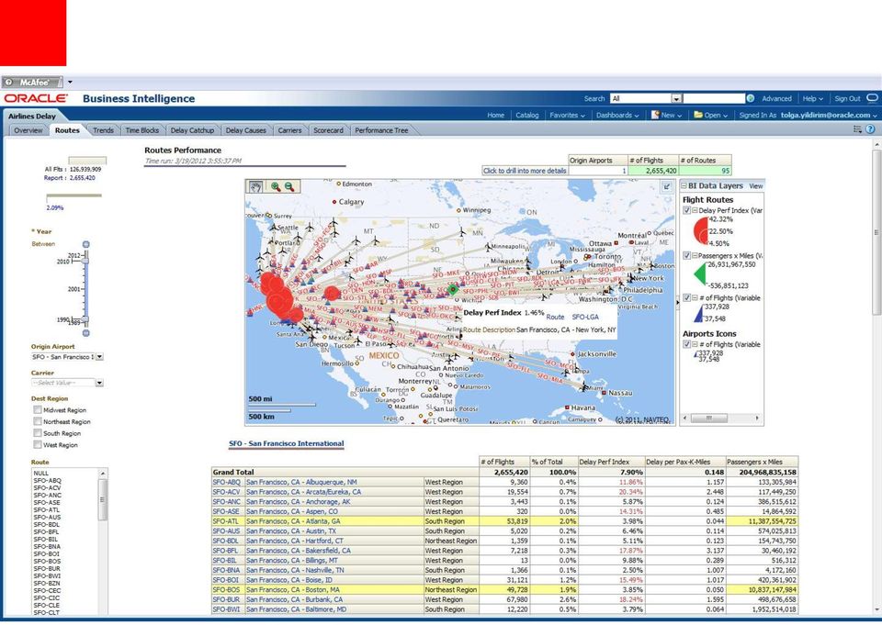Toggle Airports Icons # of Flights checkbox
Image resolution: width=882 pixels, height=625 pixels.
tap(687, 344)
